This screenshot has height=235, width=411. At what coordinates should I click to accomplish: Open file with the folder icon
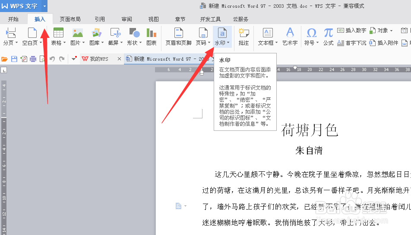pyautogui.click(x=4, y=59)
